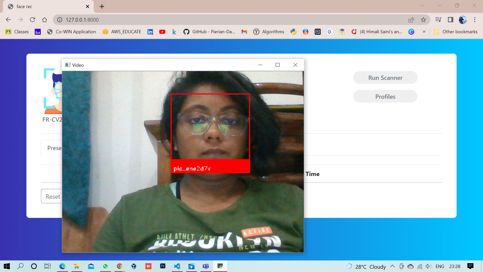Open the Algorithms bookmark

pyautogui.click(x=269, y=32)
